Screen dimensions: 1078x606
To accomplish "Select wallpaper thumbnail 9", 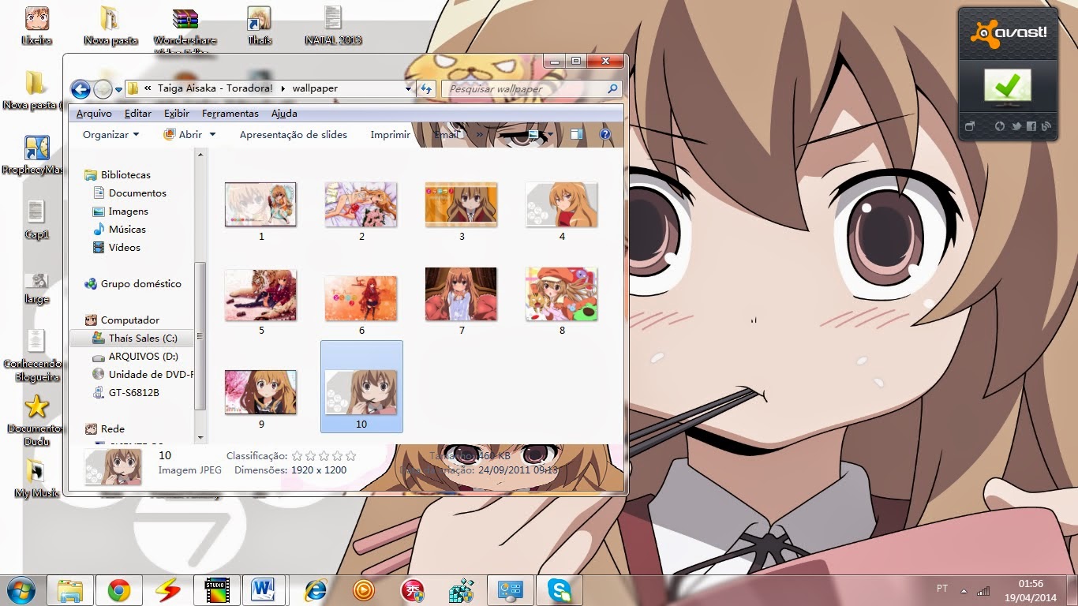I will coord(261,392).
